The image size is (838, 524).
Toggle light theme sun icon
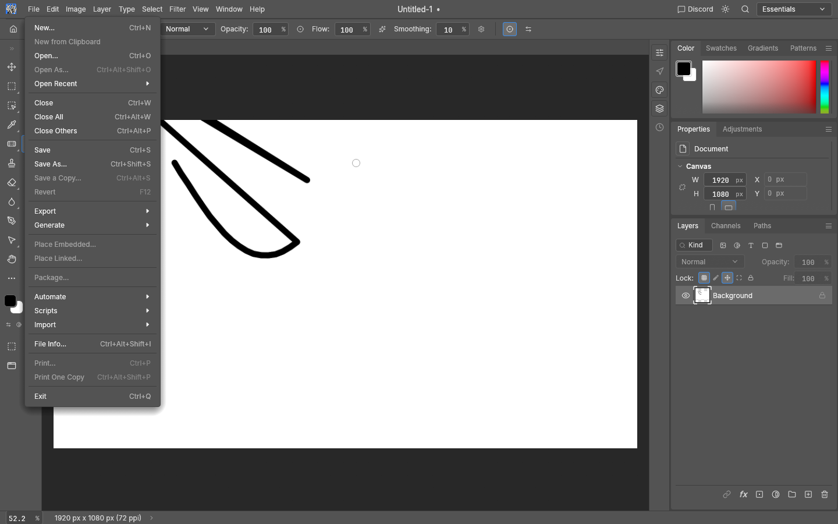point(725,9)
